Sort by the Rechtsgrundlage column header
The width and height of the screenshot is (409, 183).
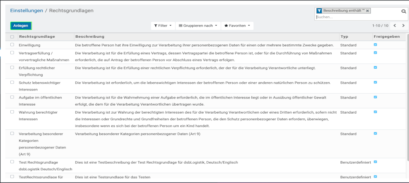click(37, 37)
